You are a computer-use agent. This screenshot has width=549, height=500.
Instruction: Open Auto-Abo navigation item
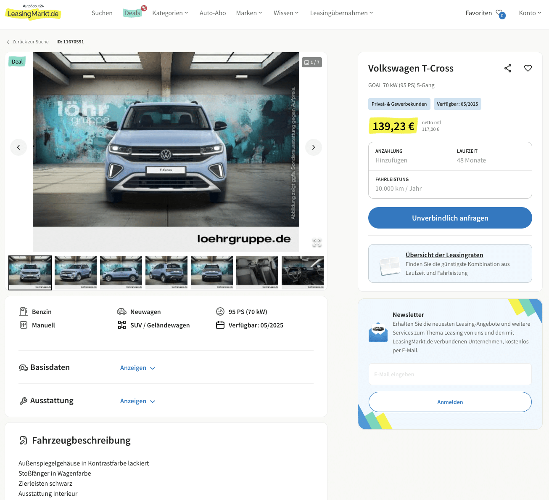213,13
